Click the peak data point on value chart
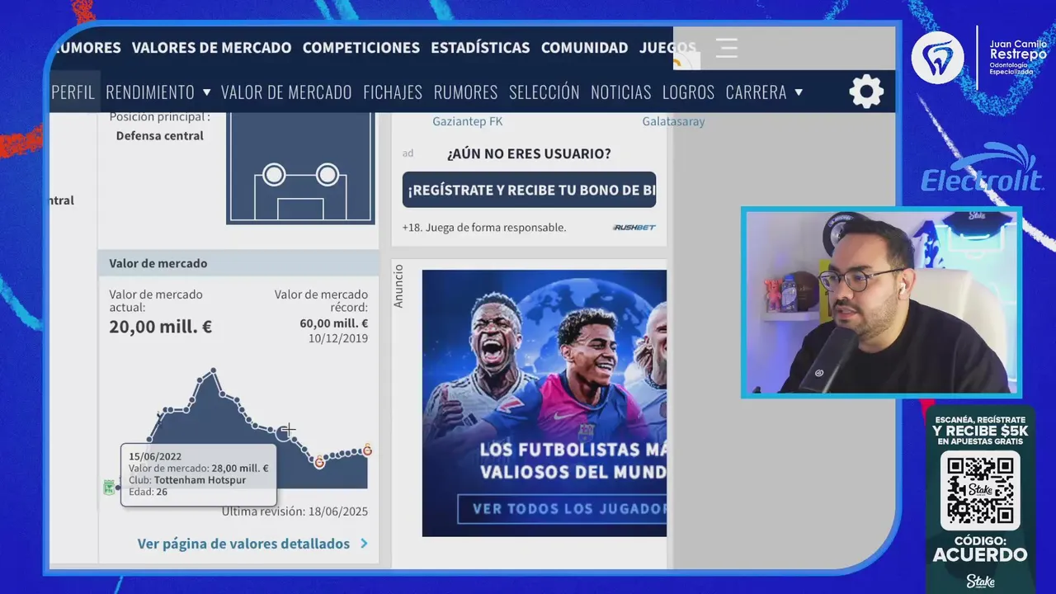 point(213,370)
